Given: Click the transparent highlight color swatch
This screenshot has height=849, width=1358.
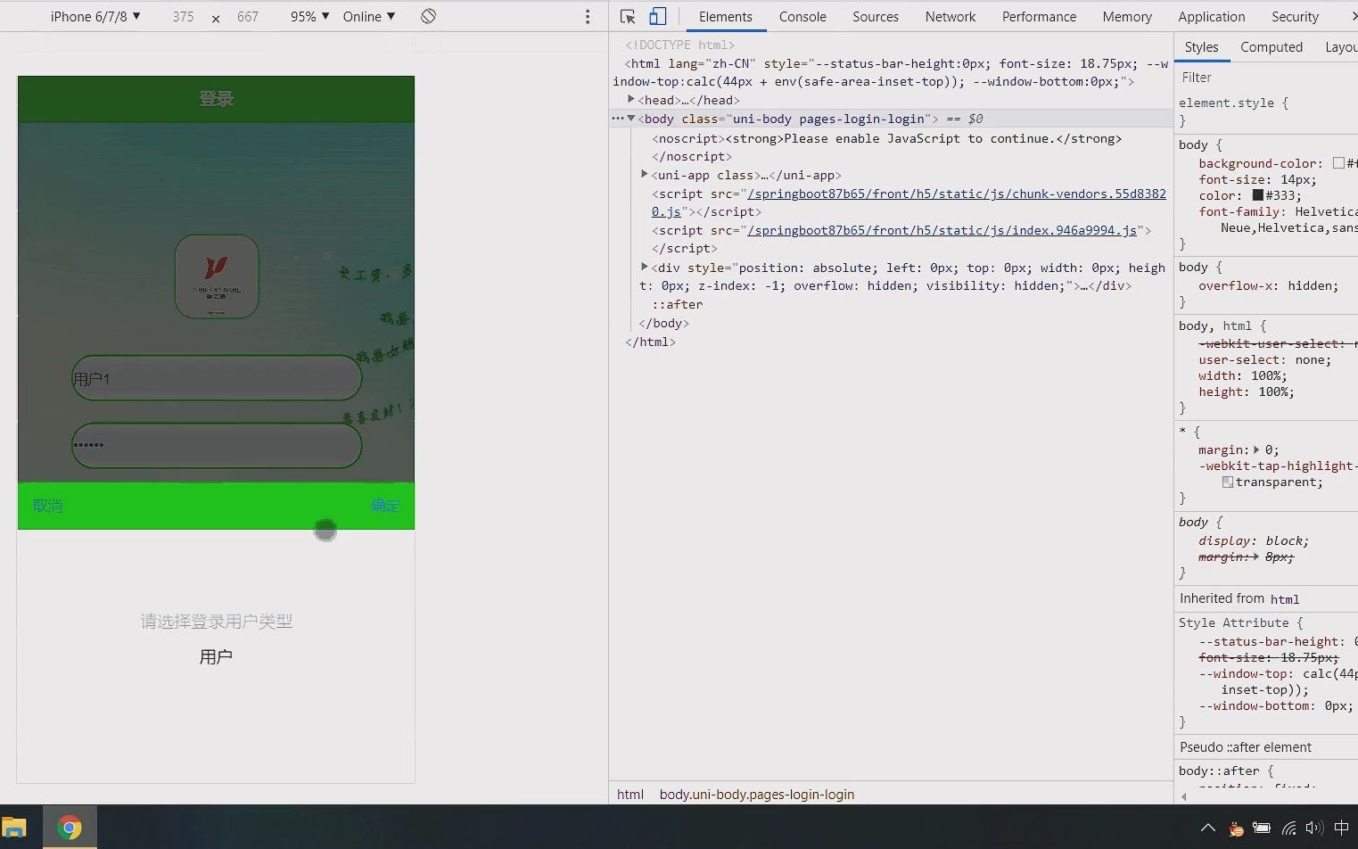Looking at the screenshot, I should [1228, 482].
